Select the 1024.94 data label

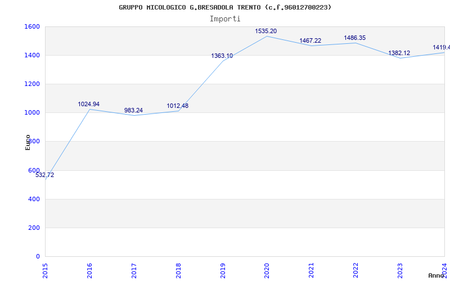(89, 104)
